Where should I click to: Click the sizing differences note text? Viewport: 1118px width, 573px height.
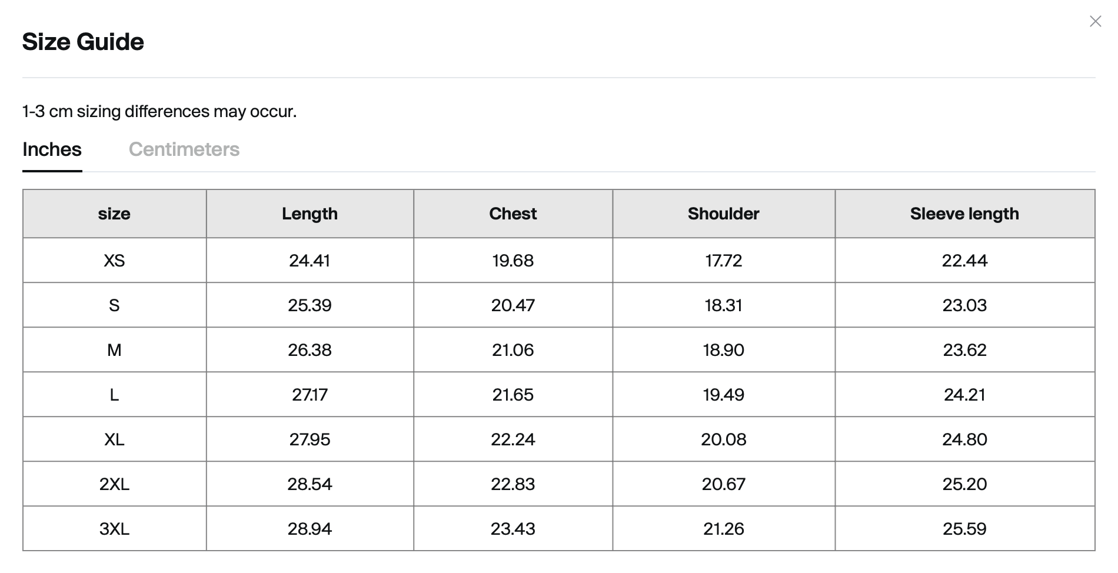pyautogui.click(x=159, y=111)
